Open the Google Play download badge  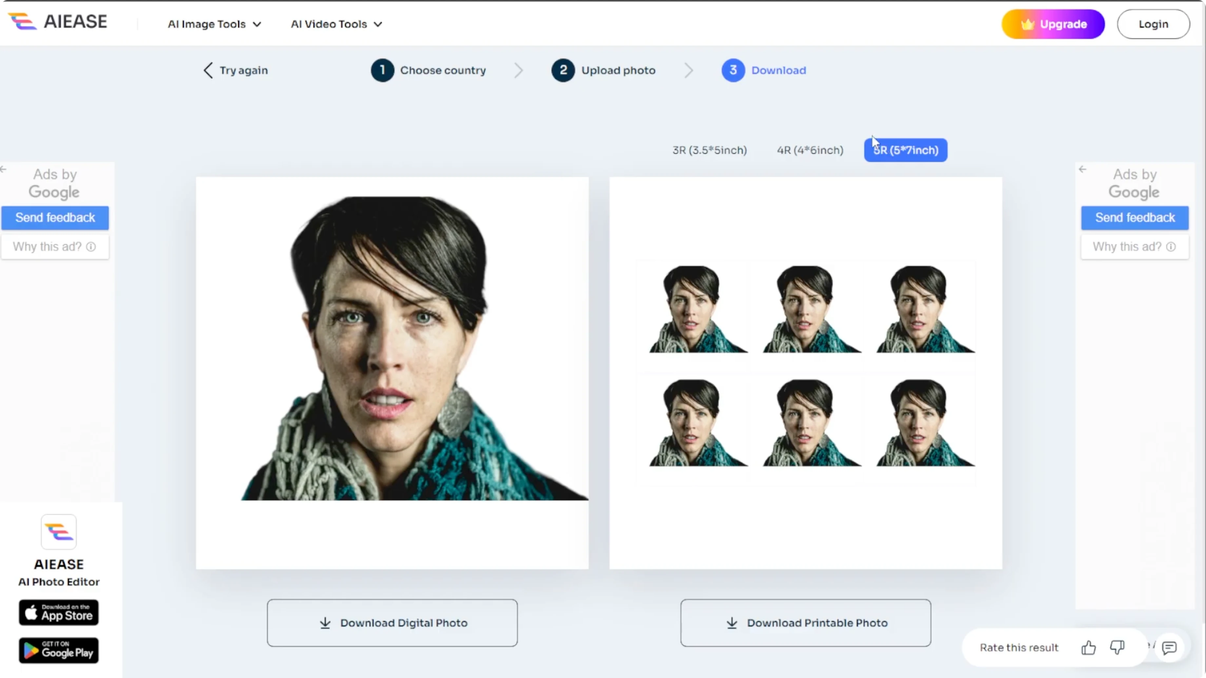(59, 650)
